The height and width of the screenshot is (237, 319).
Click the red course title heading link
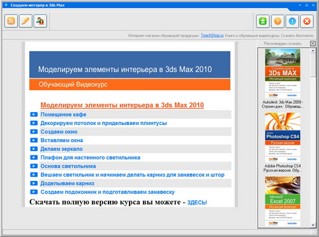(122, 105)
